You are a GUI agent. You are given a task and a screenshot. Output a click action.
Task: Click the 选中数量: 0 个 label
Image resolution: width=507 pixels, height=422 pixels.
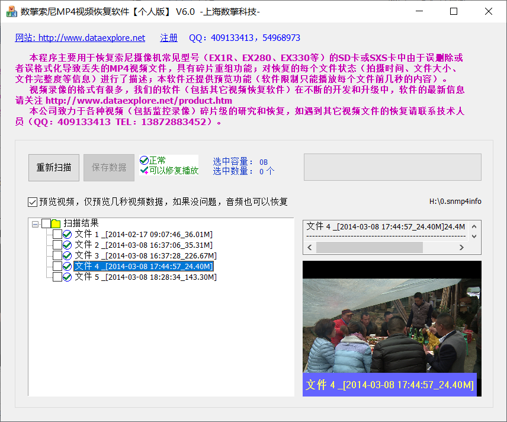click(x=243, y=171)
